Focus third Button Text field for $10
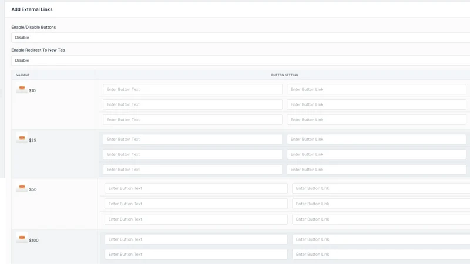 coord(193,120)
